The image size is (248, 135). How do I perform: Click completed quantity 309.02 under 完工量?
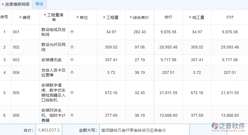point(197,47)
